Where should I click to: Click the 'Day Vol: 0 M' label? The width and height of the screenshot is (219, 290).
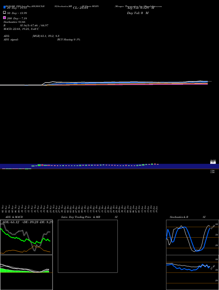pyautogui.click(x=138, y=13)
